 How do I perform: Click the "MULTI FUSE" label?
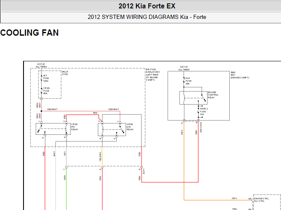pos(65,73)
